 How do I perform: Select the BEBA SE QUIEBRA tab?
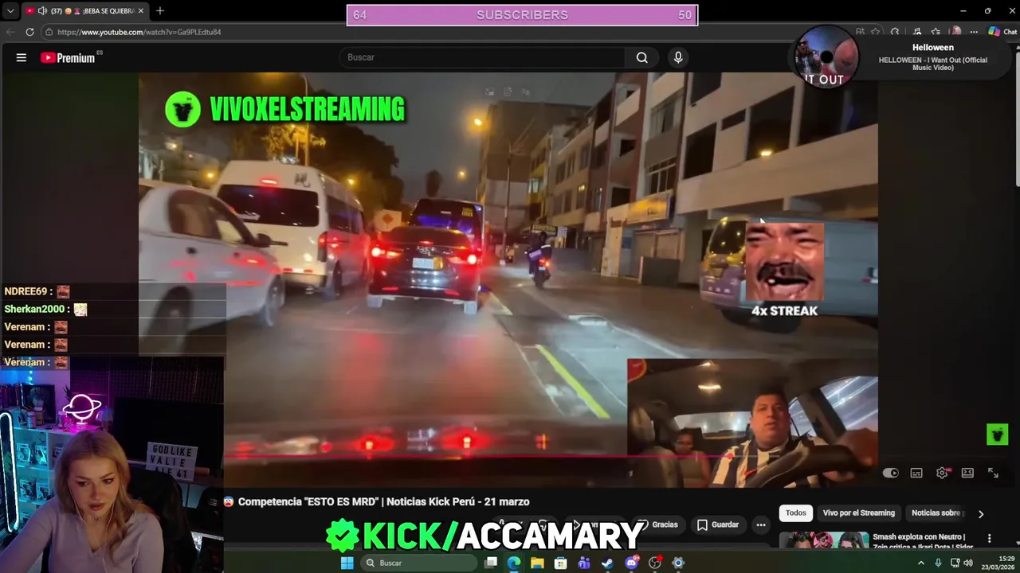tap(85, 11)
